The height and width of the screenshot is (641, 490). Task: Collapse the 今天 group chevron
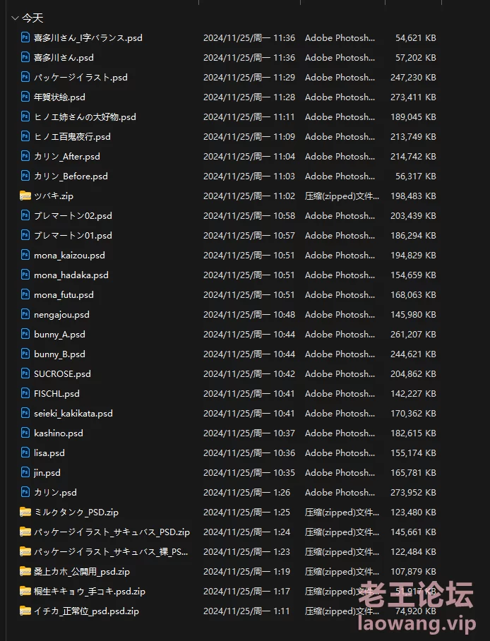tap(15, 18)
